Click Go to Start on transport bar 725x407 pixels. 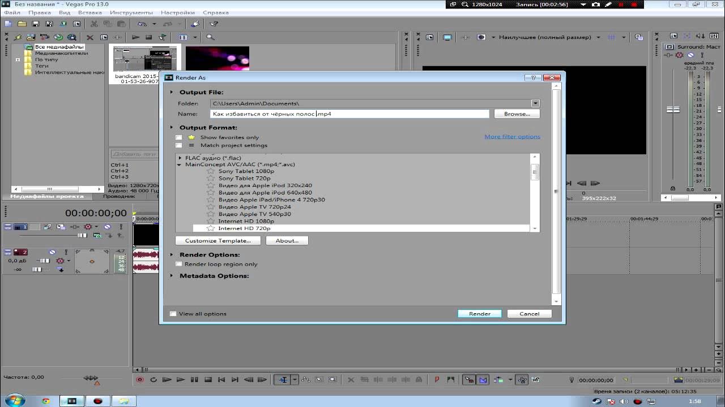(x=221, y=380)
